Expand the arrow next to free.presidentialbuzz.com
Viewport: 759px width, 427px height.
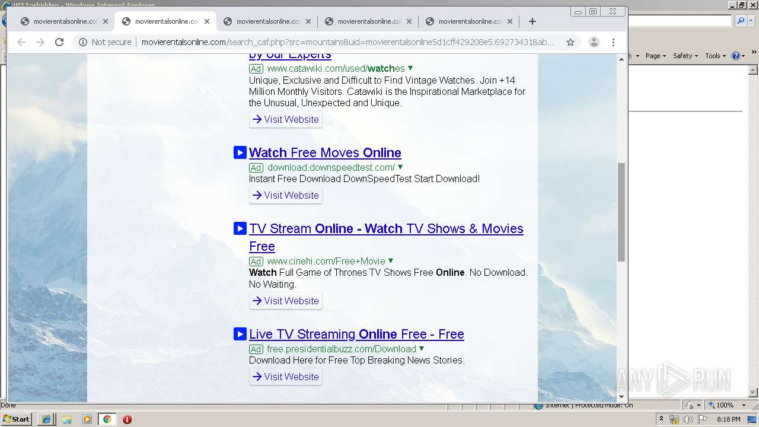[x=422, y=349]
